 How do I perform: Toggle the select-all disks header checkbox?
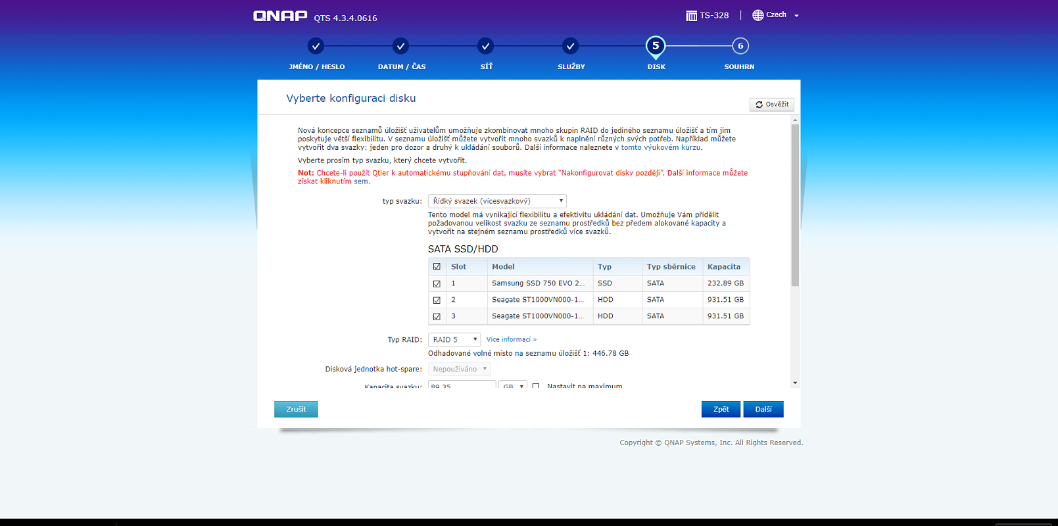pos(437,267)
